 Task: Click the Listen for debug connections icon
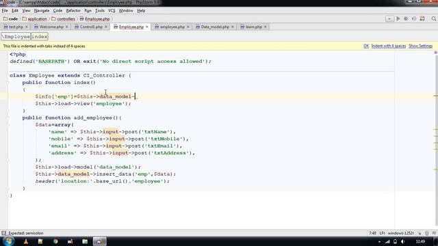pyautogui.click(x=422, y=18)
